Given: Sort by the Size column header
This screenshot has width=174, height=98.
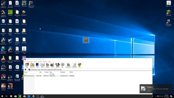Looking at the screenshot, I should click(x=38, y=72).
